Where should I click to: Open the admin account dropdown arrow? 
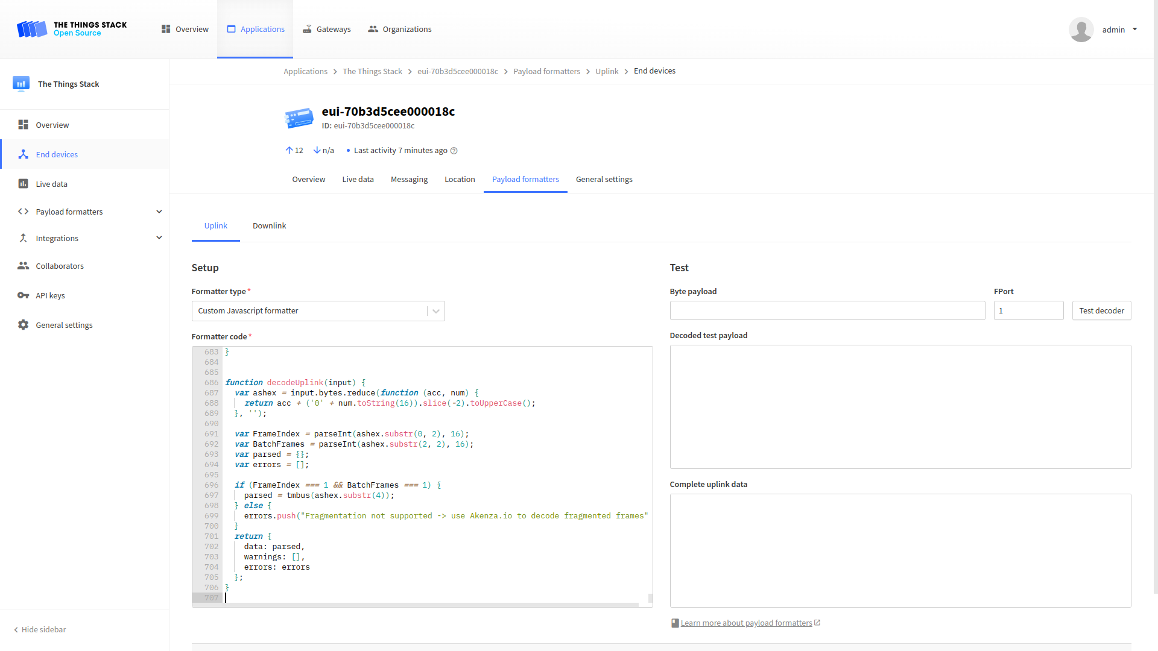(1134, 30)
